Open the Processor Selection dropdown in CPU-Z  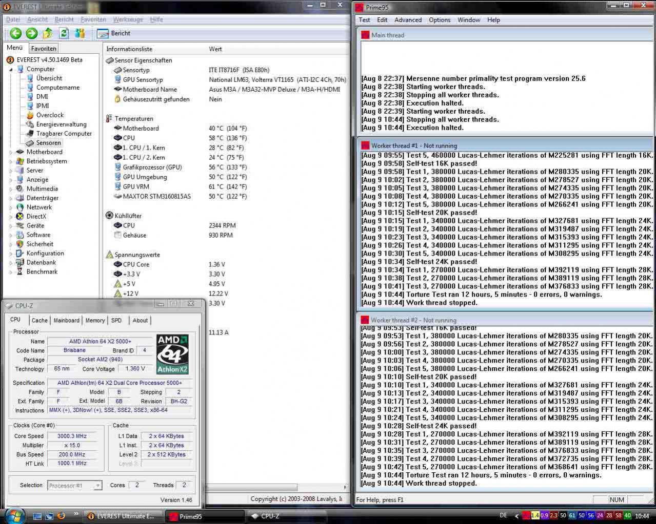click(75, 486)
